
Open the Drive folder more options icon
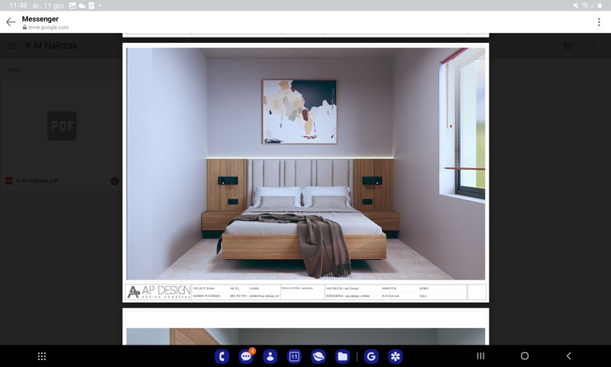[593, 46]
